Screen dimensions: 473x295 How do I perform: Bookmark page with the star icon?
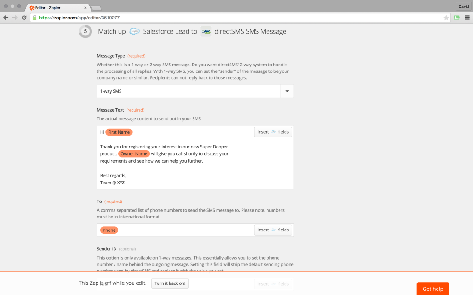click(446, 18)
